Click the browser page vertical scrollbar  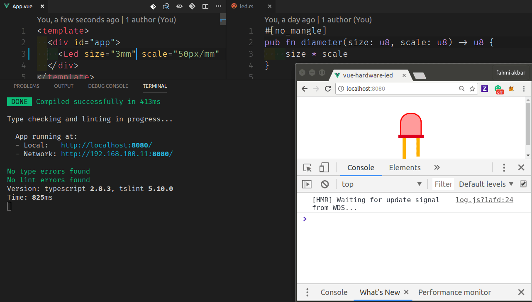528,124
